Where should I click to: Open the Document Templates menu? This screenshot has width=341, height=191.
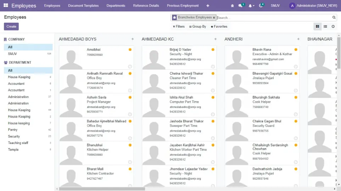pyautogui.click(x=83, y=6)
